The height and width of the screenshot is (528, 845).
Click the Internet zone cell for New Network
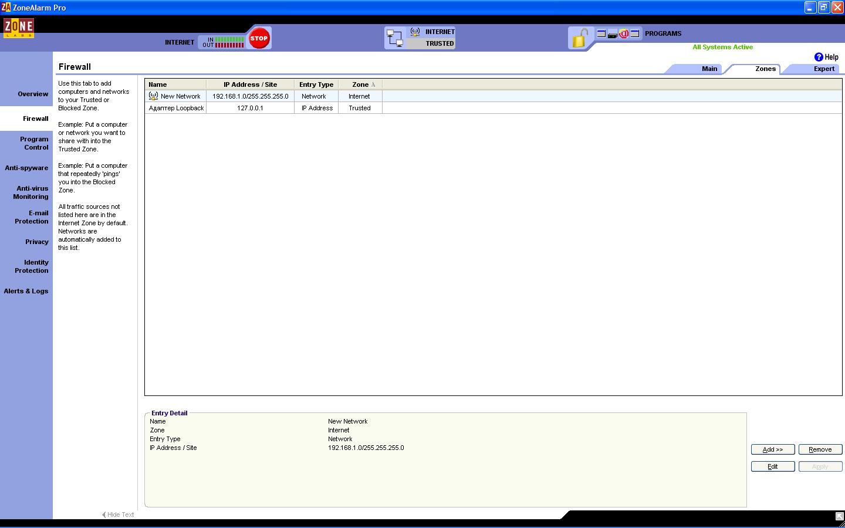360,96
